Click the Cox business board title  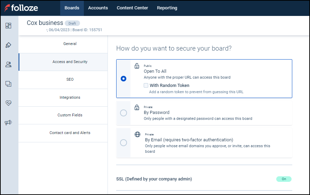click(45, 23)
